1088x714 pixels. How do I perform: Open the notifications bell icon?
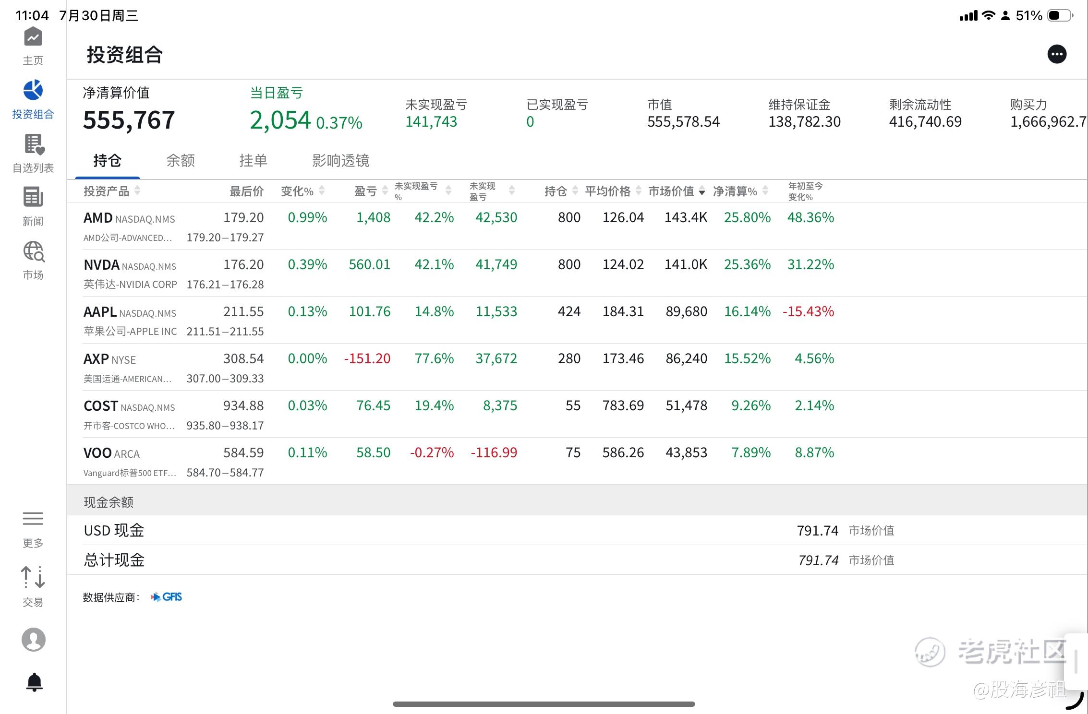pyautogui.click(x=34, y=682)
